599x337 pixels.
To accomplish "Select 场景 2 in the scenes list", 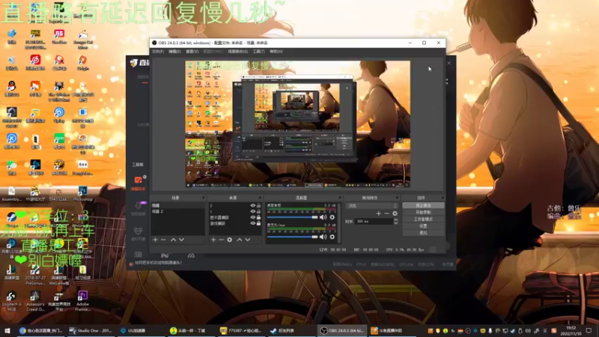I will click(x=177, y=211).
